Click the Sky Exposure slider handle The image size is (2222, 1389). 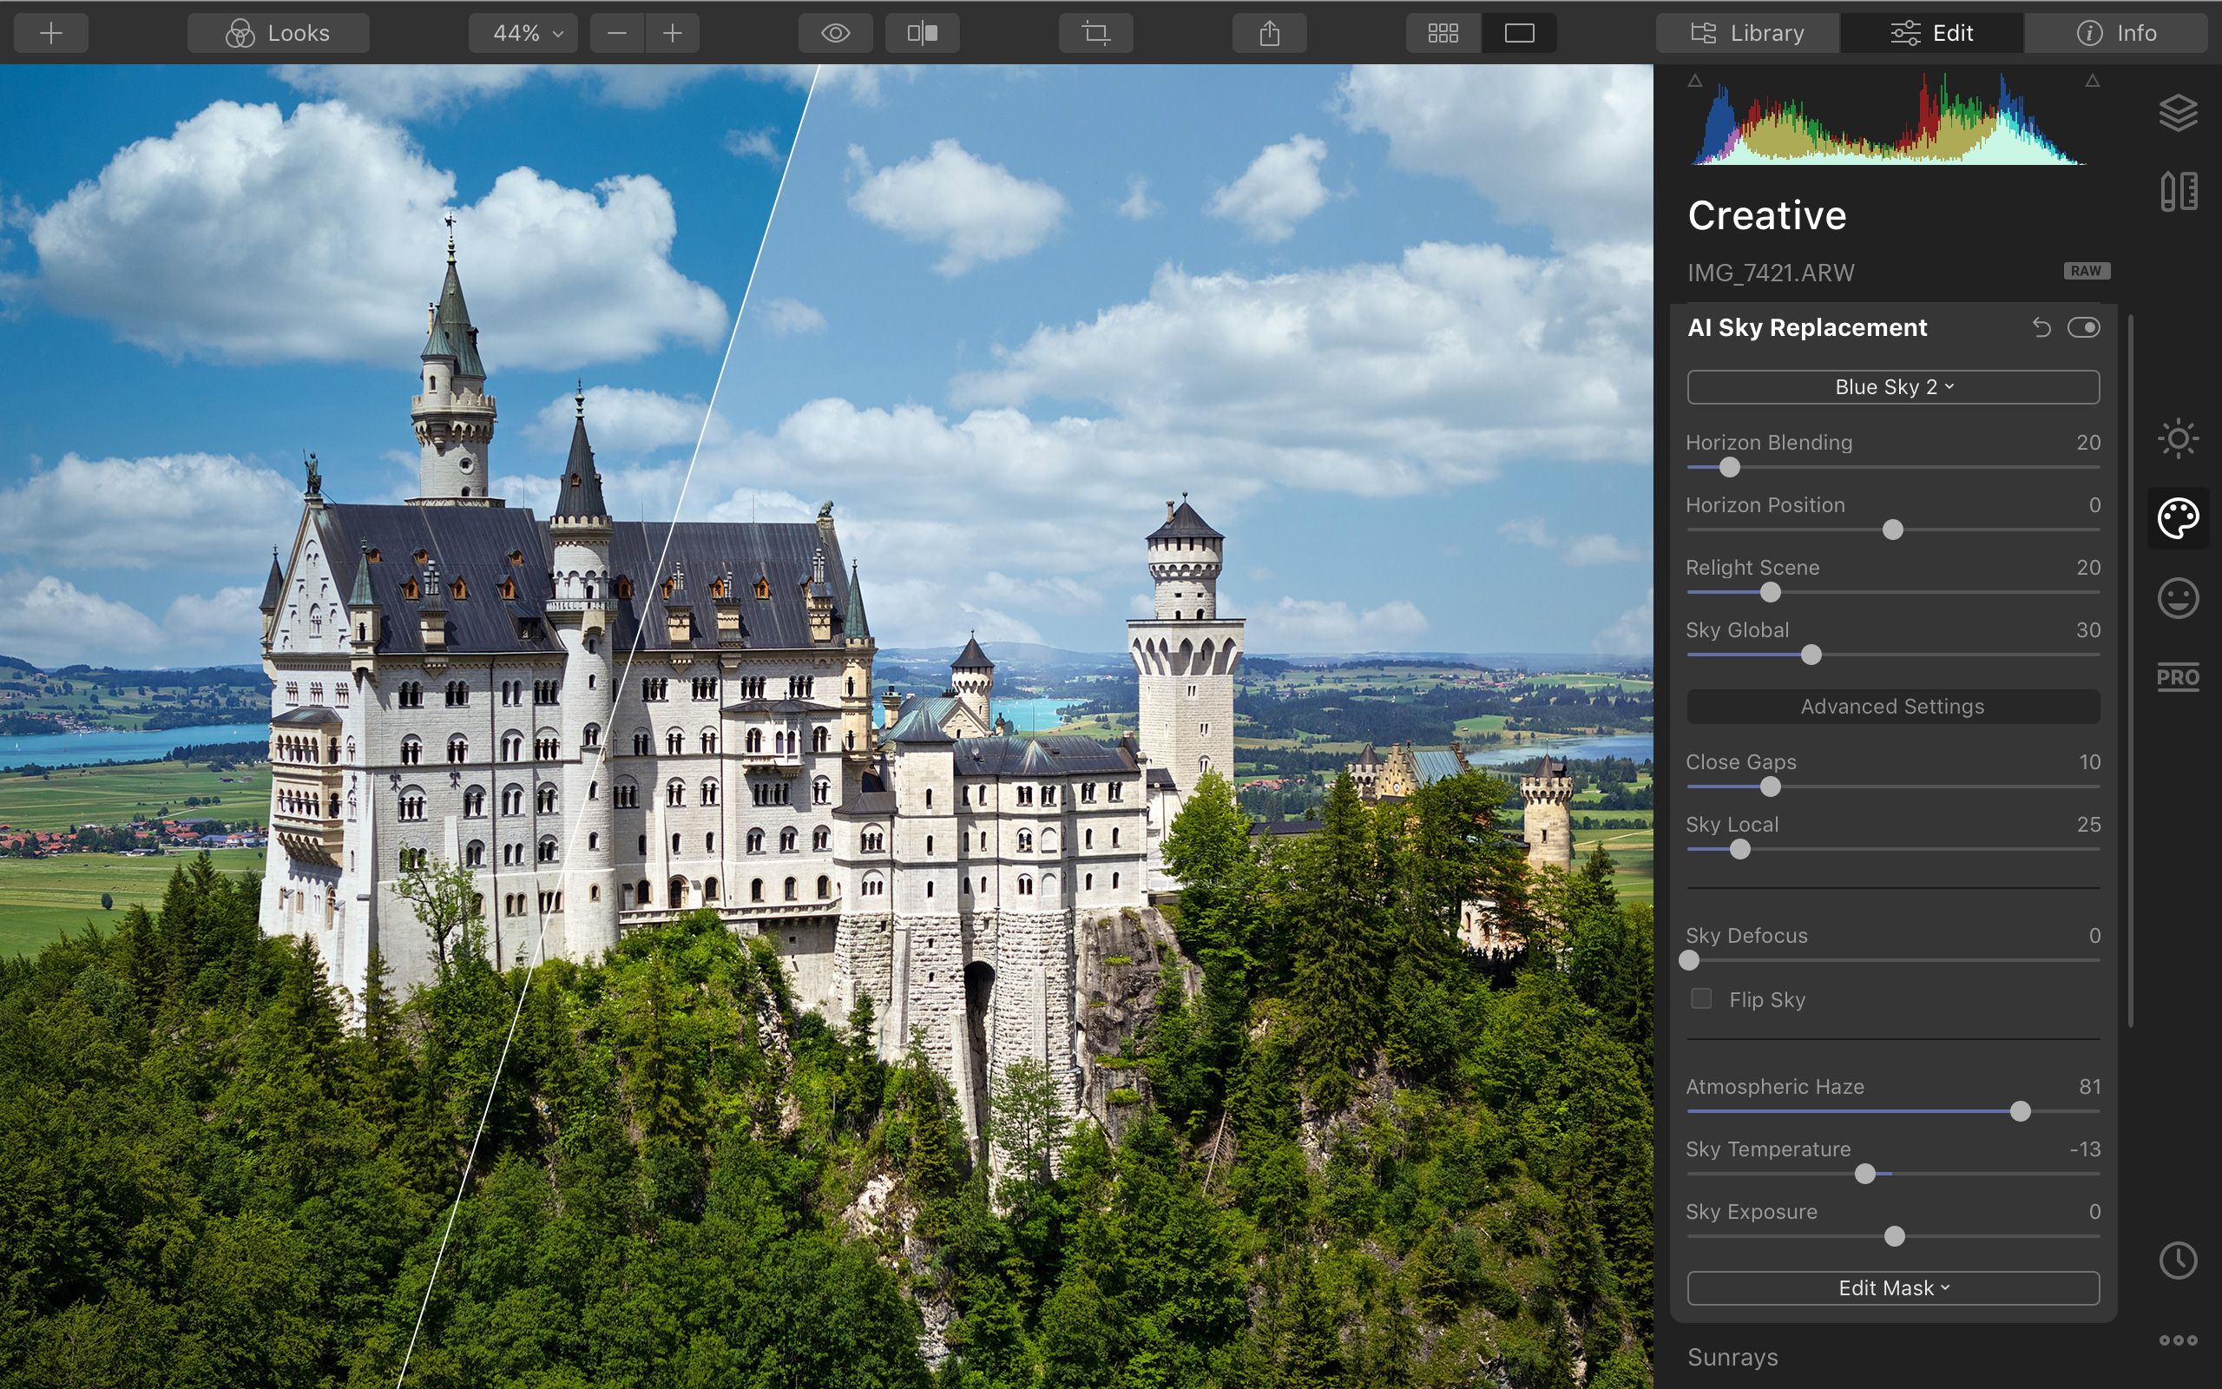[x=1894, y=1236]
